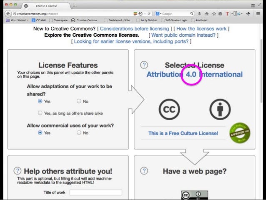The height and width of the screenshot is (200, 266).
Task: Open the Creative Commons bookmark
Action: click(x=85, y=20)
